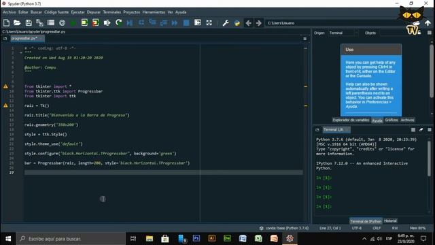Go to parent directory up arrow
435x245 pixels.
[x=428, y=23]
